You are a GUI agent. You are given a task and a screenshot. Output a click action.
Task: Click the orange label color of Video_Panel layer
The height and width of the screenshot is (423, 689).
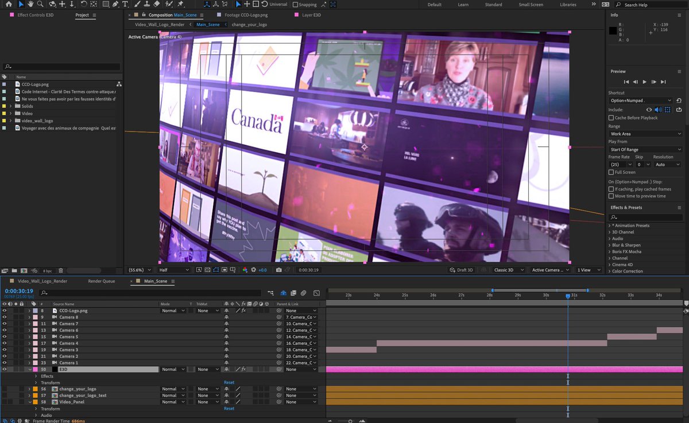pos(34,402)
